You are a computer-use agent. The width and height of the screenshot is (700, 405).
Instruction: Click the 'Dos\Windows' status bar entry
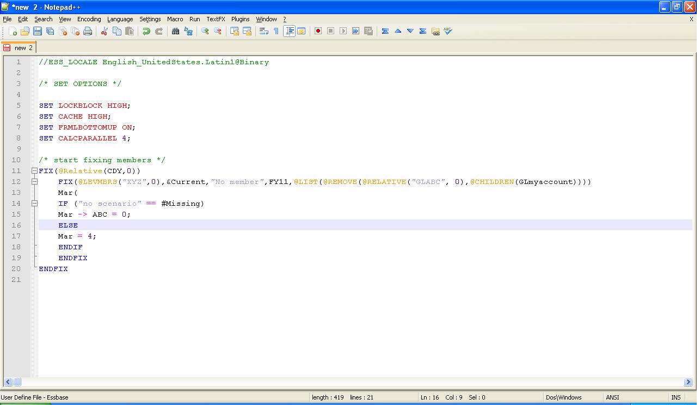coord(564,397)
